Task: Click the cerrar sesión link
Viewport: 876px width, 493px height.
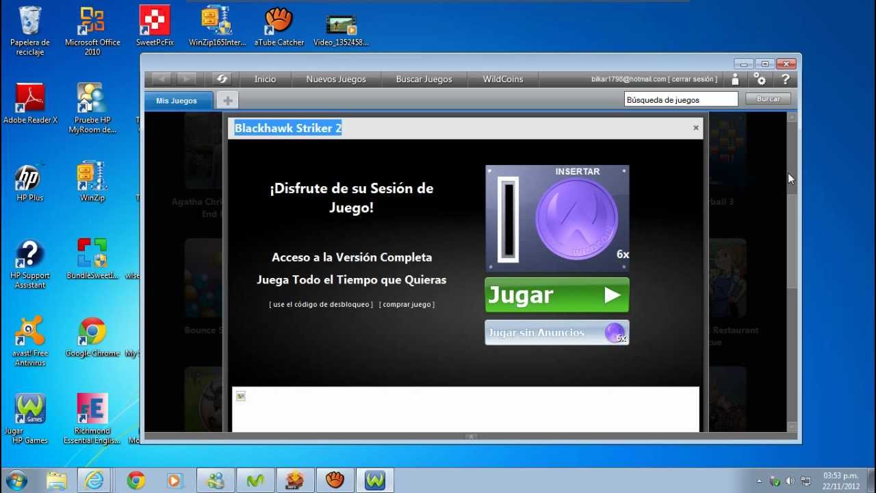Action: coord(693,79)
